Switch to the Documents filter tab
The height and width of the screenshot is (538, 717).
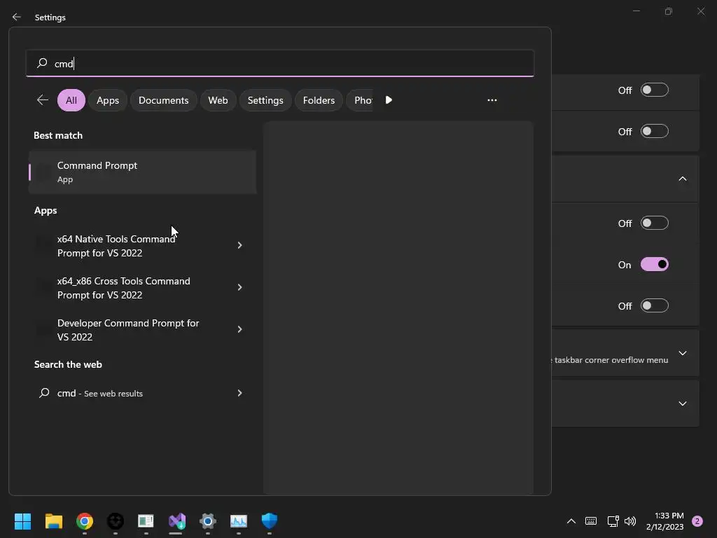pyautogui.click(x=164, y=100)
